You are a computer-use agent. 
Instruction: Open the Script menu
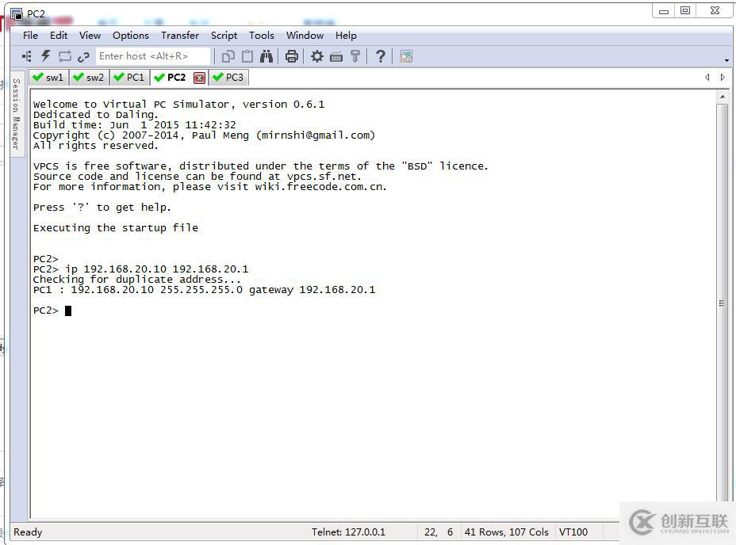tap(224, 36)
